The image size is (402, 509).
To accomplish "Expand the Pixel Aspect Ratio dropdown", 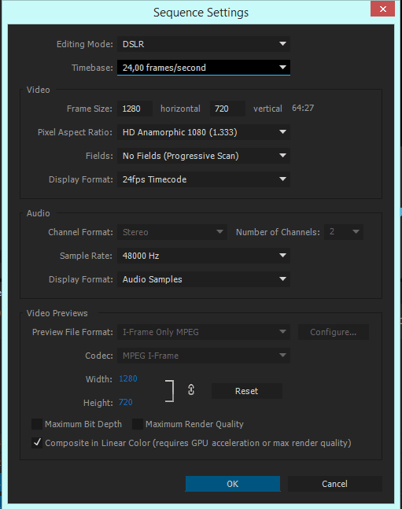I will pyautogui.click(x=204, y=132).
